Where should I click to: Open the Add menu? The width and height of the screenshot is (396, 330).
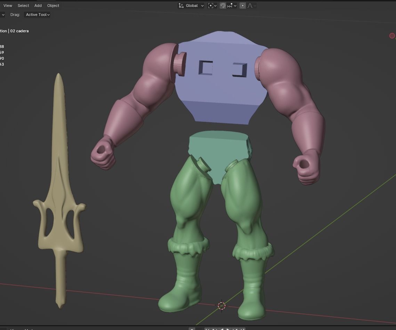pos(38,6)
